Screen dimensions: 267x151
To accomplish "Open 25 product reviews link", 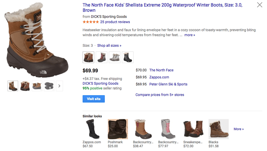I will point(115,22).
